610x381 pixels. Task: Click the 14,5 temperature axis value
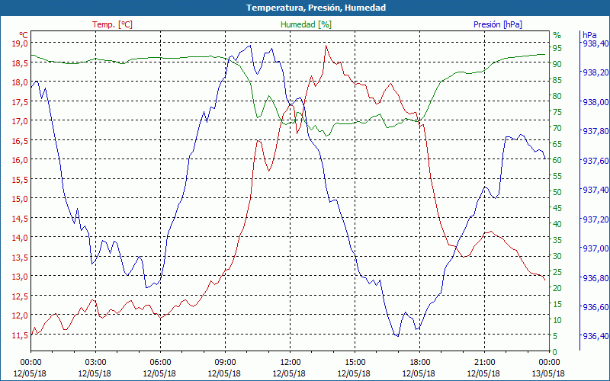[x=21, y=218]
